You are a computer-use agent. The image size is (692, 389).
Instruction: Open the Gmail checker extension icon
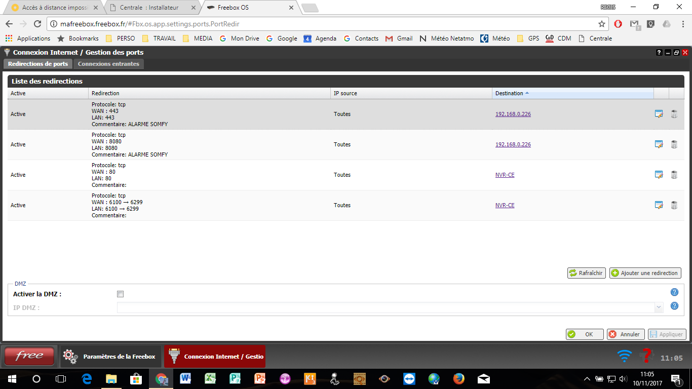(634, 24)
